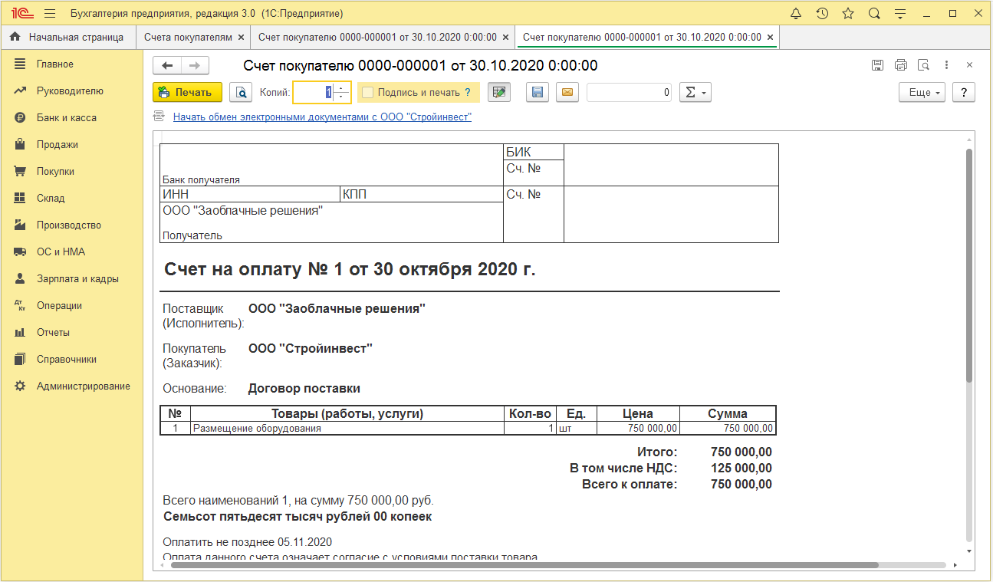This screenshot has width=993, height=582.
Task: Increase copies with the up stepper arrow
Action: point(342,87)
